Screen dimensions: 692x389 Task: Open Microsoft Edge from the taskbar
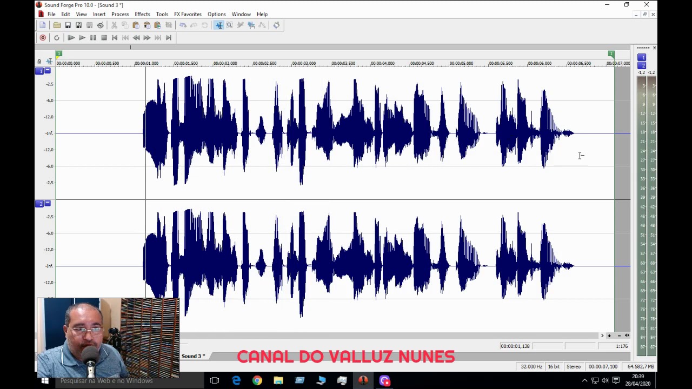point(236,381)
